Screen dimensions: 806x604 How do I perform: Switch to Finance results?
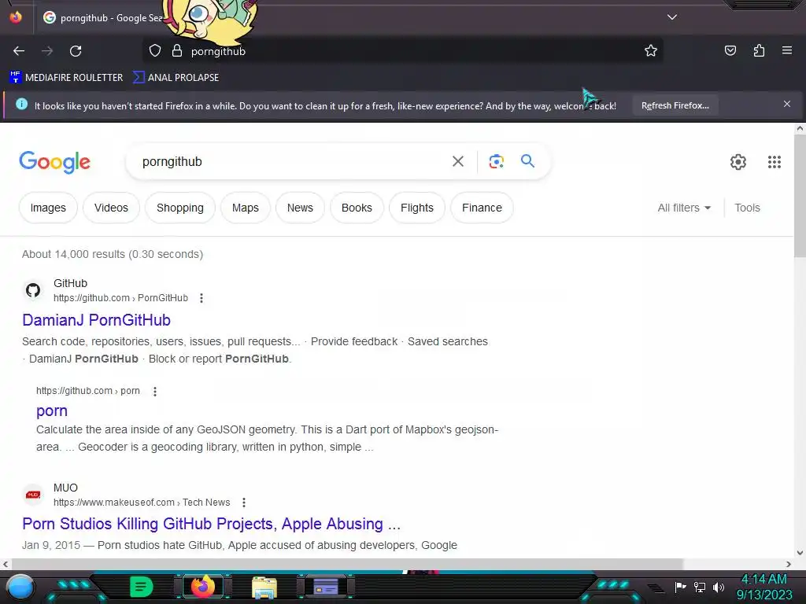click(x=482, y=208)
